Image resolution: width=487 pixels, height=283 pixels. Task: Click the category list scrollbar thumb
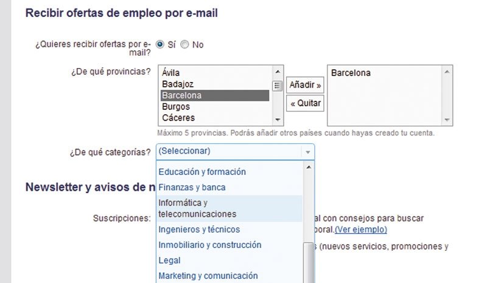pos(309,262)
